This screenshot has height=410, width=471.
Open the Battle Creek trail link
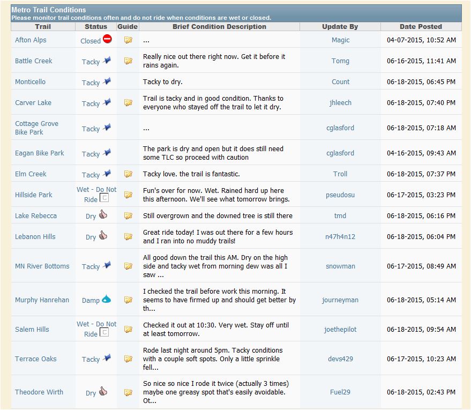(x=34, y=61)
